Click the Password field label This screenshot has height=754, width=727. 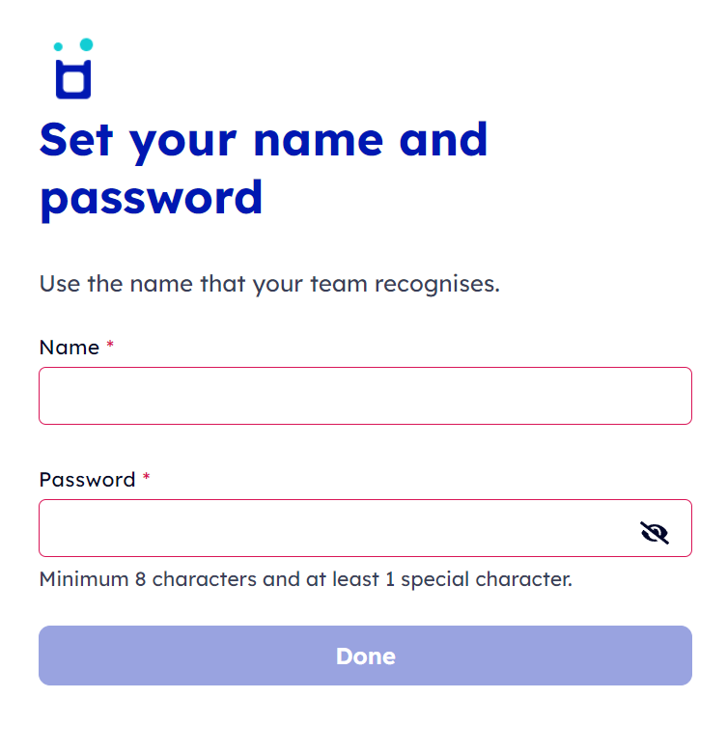click(88, 480)
